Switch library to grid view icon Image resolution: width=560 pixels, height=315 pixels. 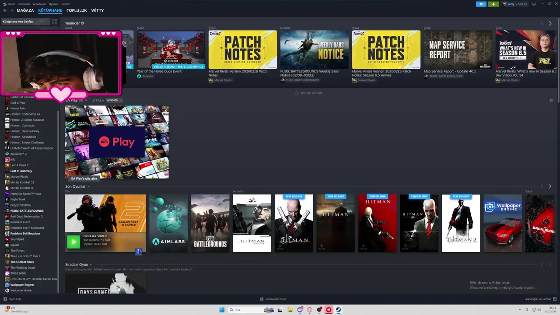[x=55, y=21]
